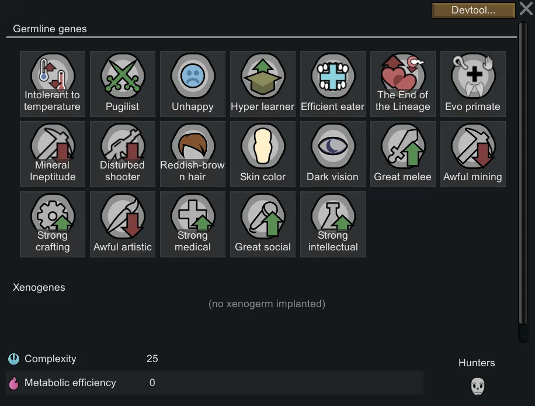Image resolution: width=535 pixels, height=406 pixels.
Task: Click the Metabolic efficiency row
Action: (x=214, y=383)
